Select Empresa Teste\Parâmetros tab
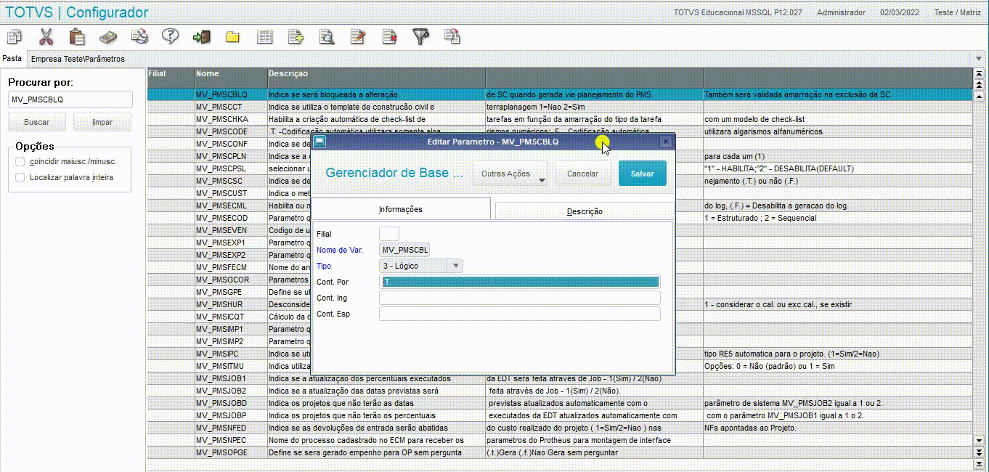 [78, 59]
